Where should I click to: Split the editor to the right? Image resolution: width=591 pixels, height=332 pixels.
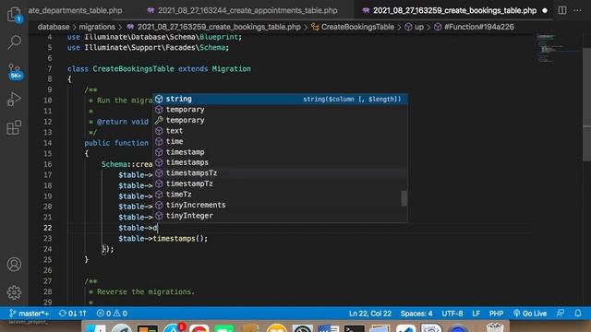[x=562, y=10]
